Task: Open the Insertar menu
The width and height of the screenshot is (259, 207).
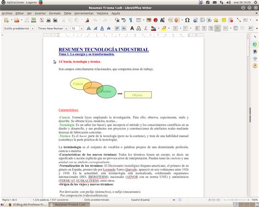Action: point(40,13)
